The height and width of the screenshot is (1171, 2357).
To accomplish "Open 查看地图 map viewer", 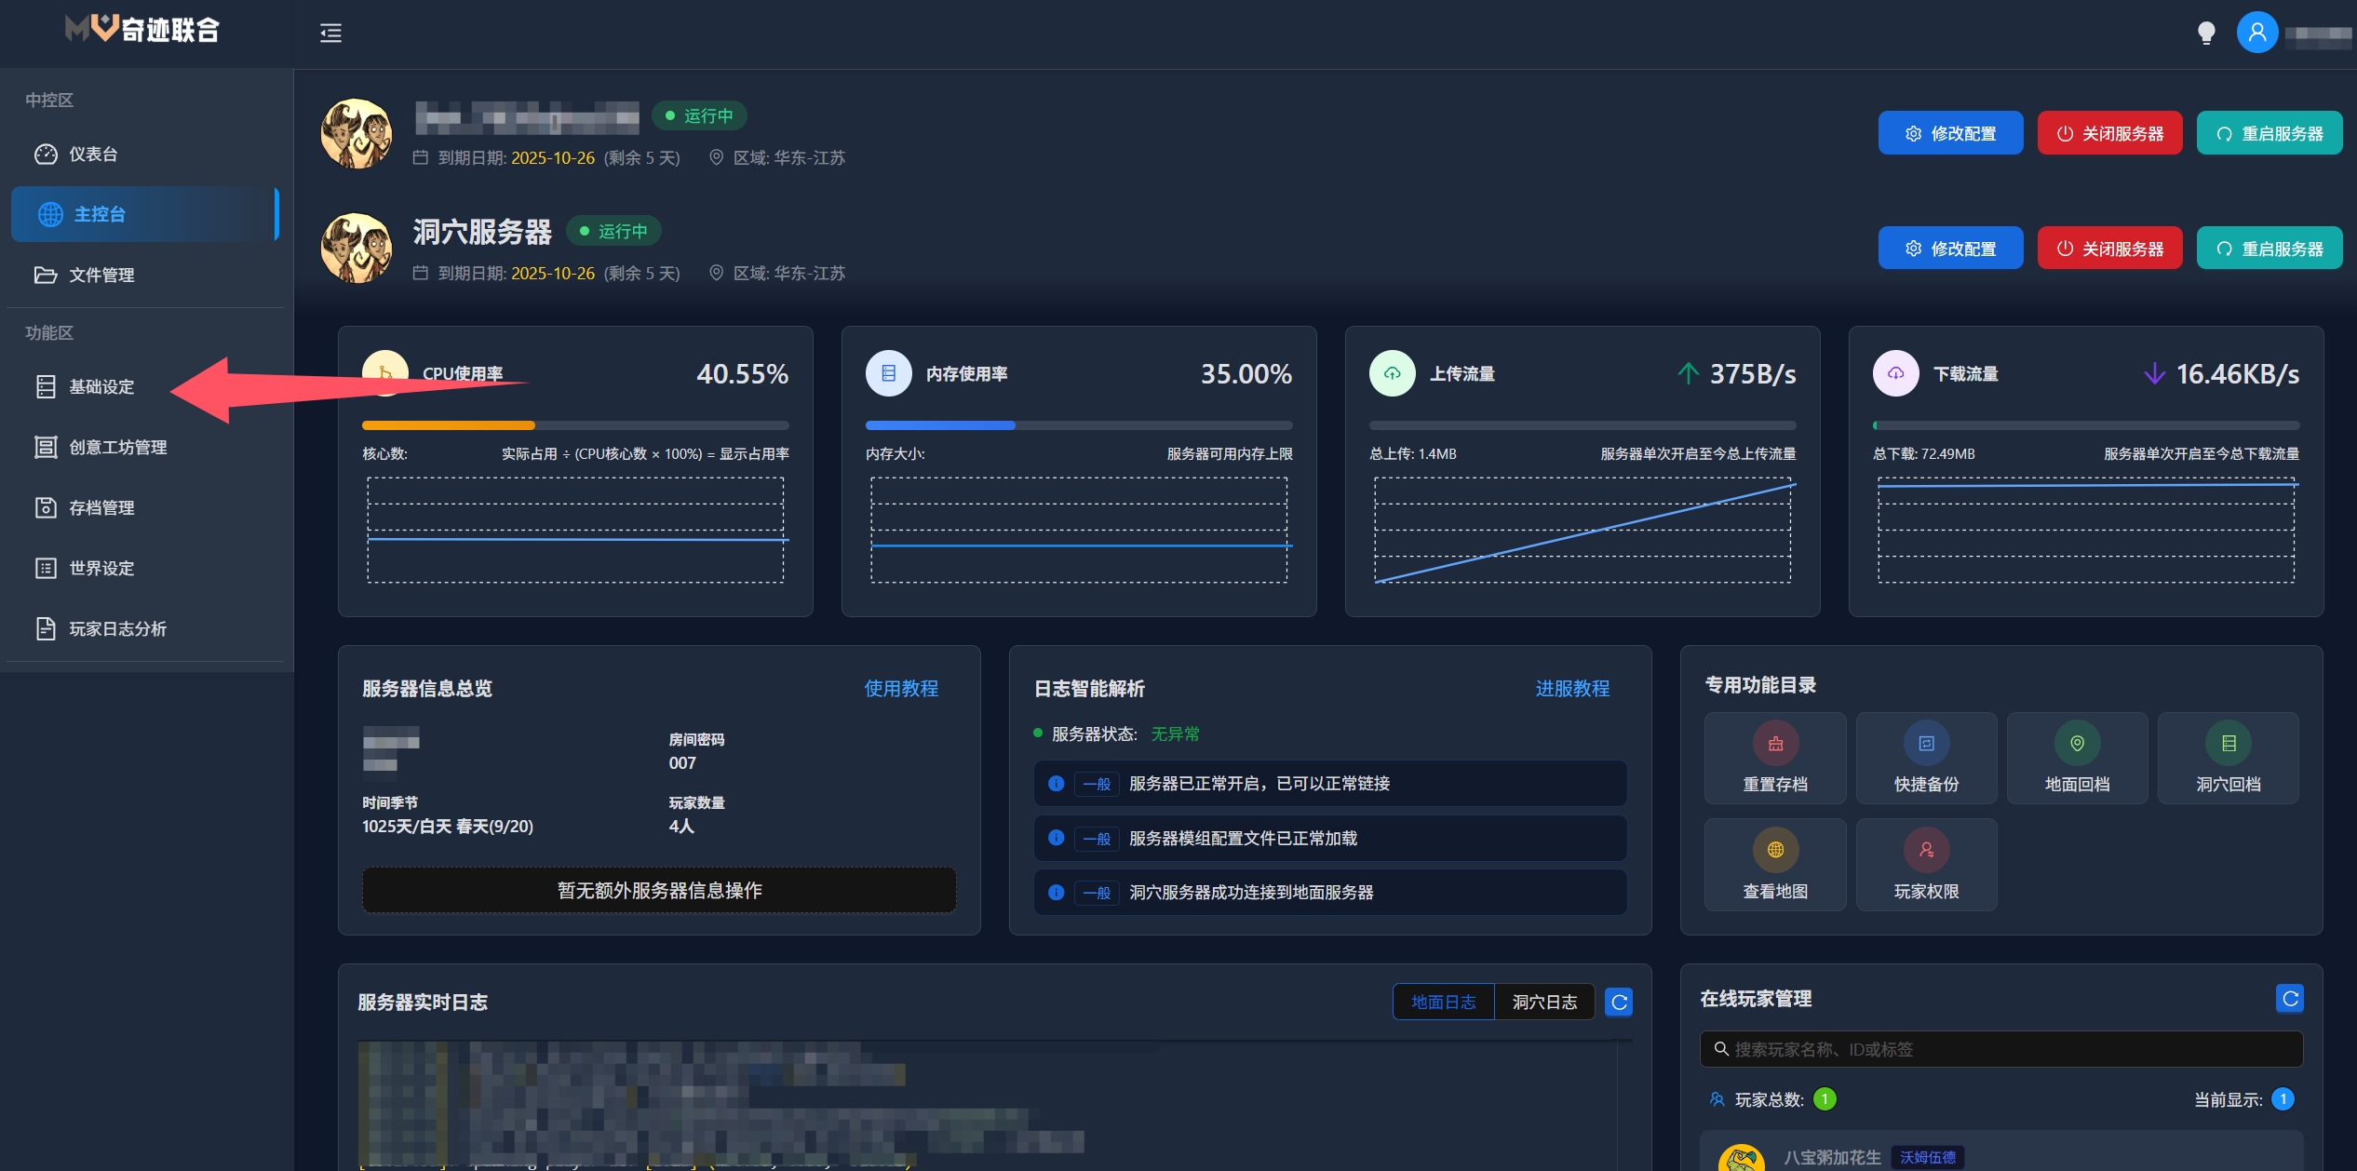I will pos(1775,850).
